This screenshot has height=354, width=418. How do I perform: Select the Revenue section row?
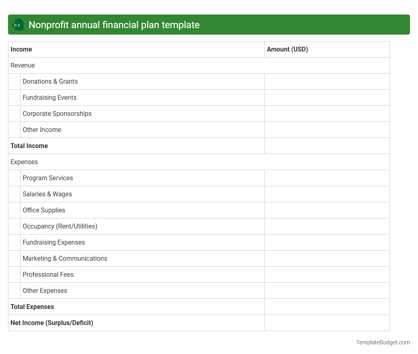tap(23, 65)
